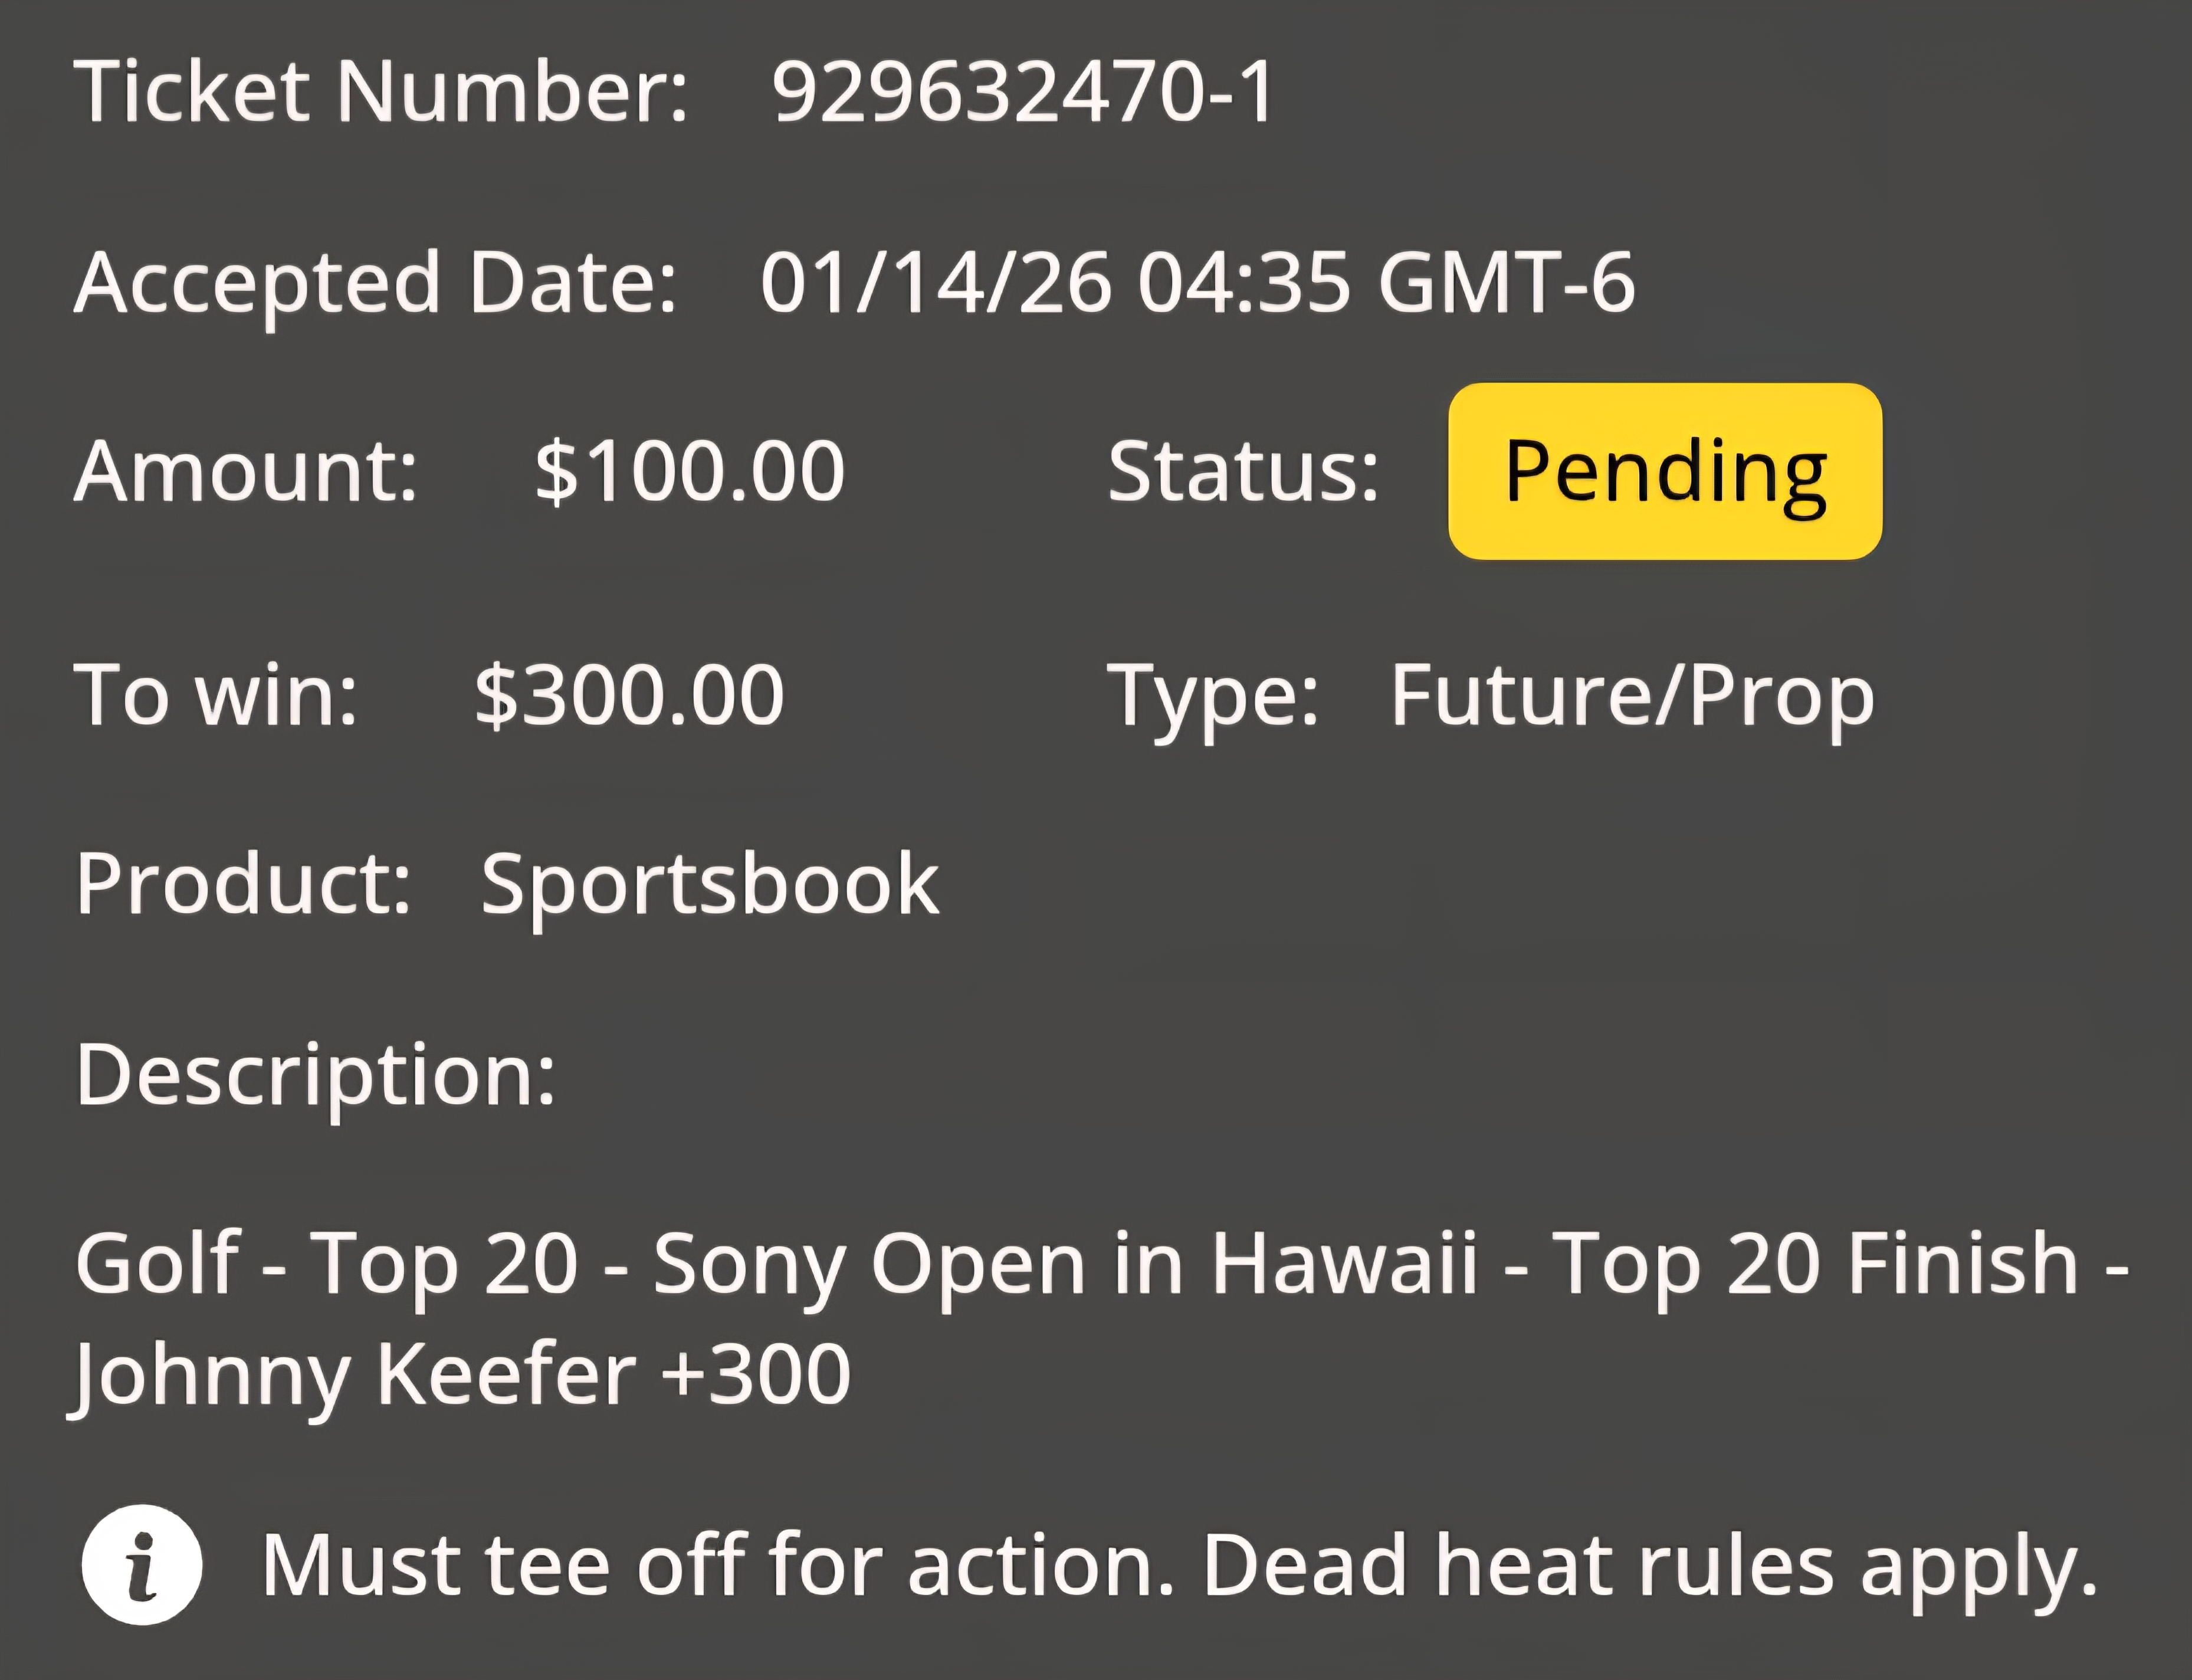Click the info icon beside tee off notice

(x=142, y=1565)
